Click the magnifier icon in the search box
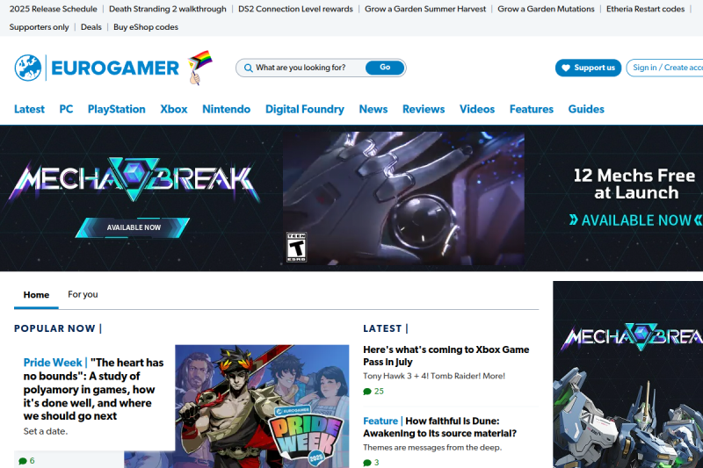703x468 pixels. pyautogui.click(x=248, y=68)
